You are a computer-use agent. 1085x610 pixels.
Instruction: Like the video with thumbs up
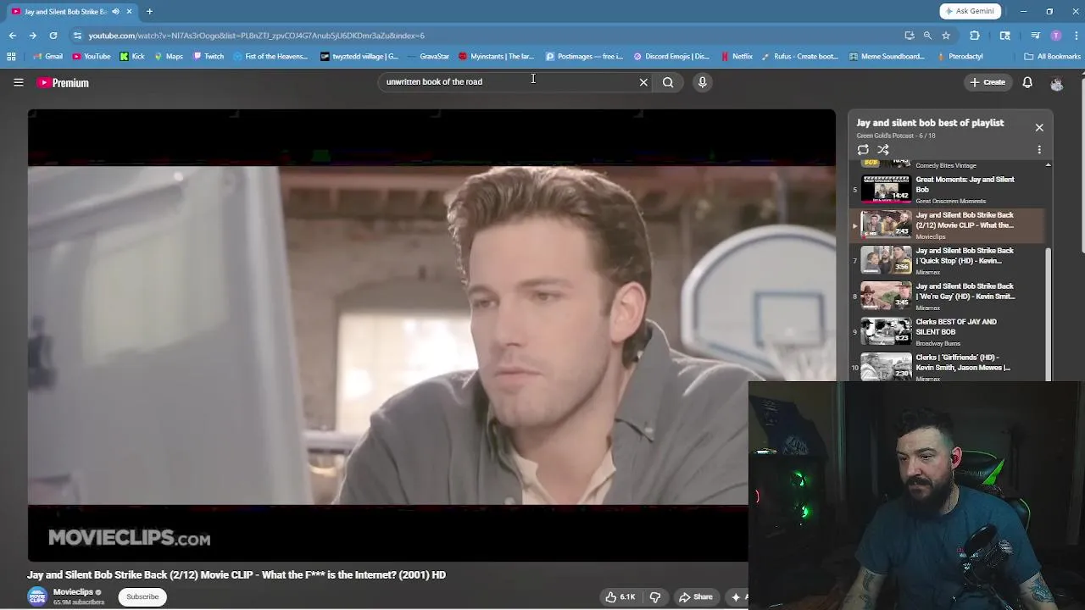620,596
